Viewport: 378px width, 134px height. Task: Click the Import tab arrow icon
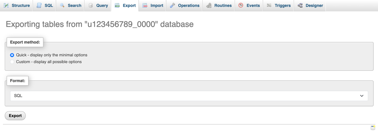[145, 5]
